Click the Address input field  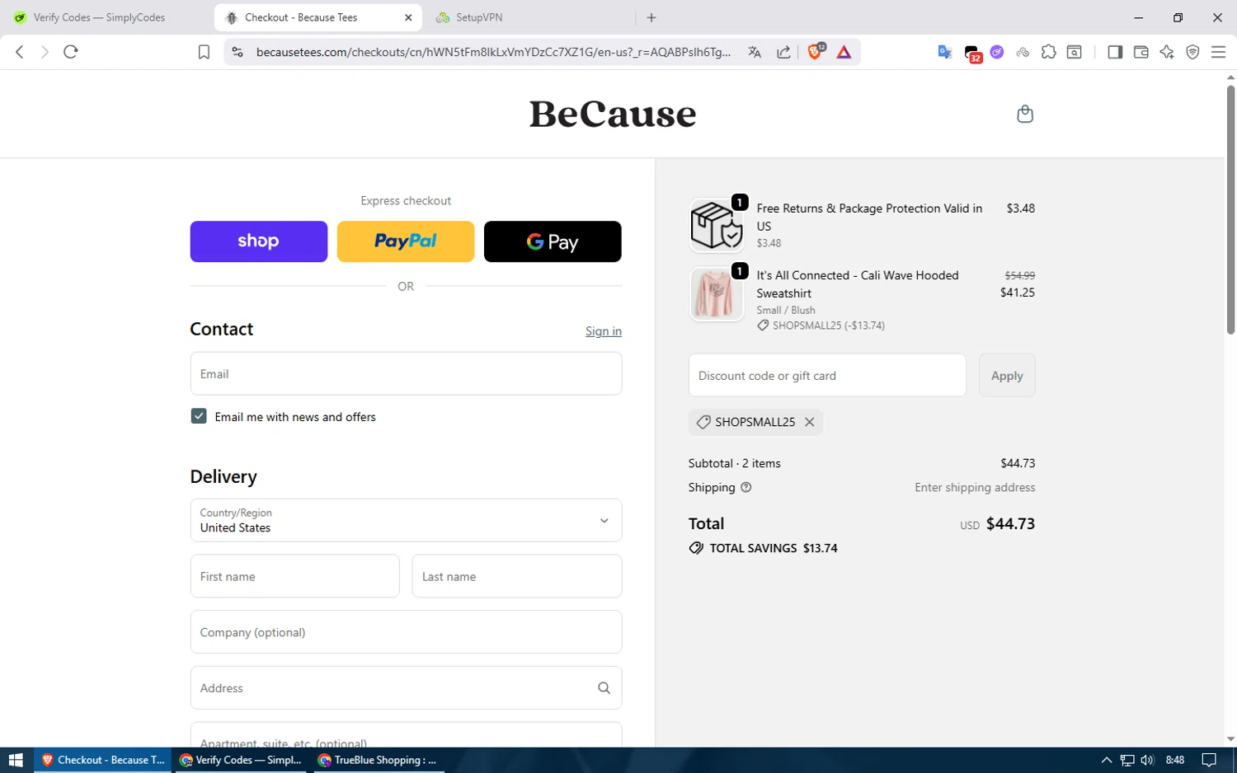[406, 688]
